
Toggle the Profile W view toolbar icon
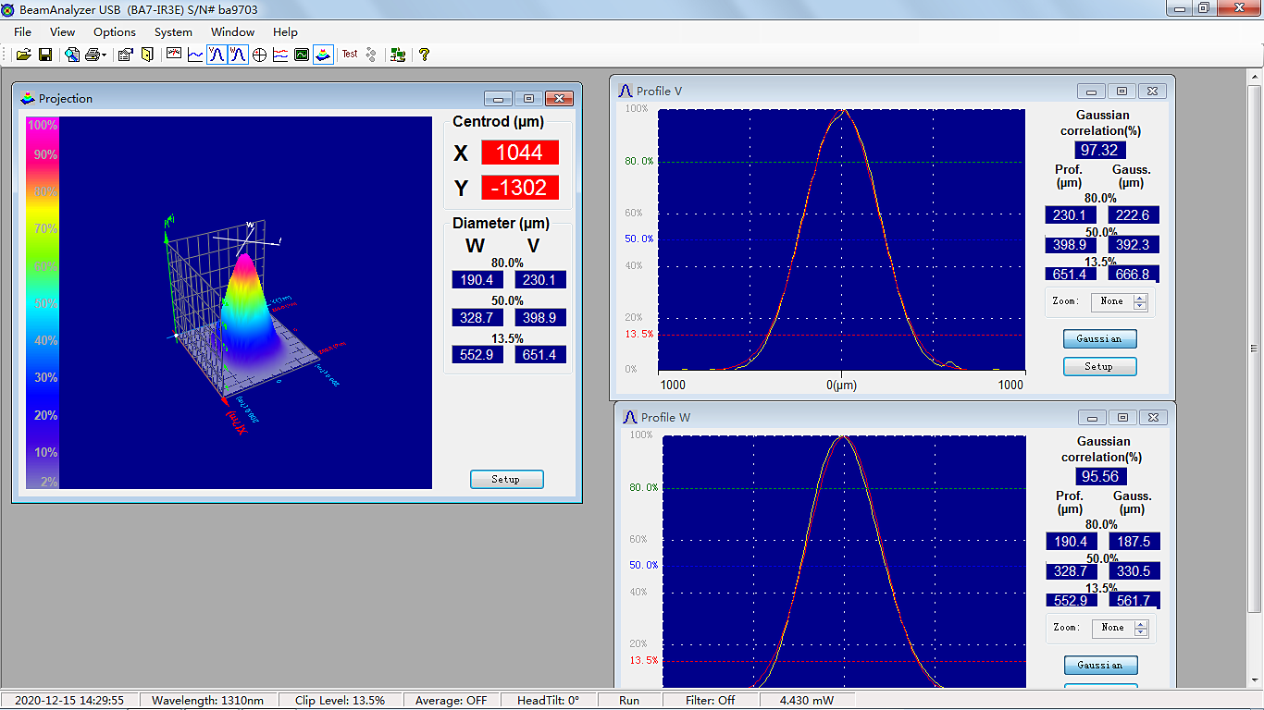(238, 55)
